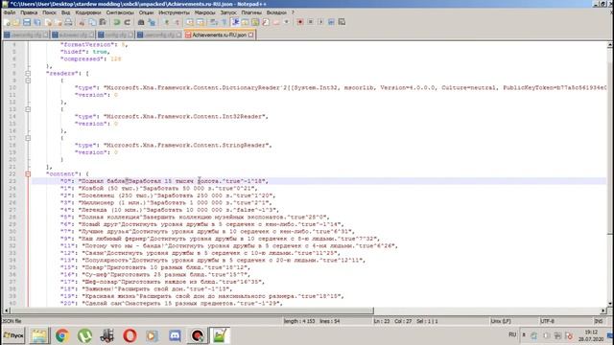Open the Плагины menu

251,12
